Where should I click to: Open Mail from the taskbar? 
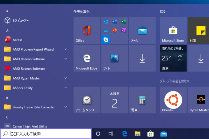164,133
